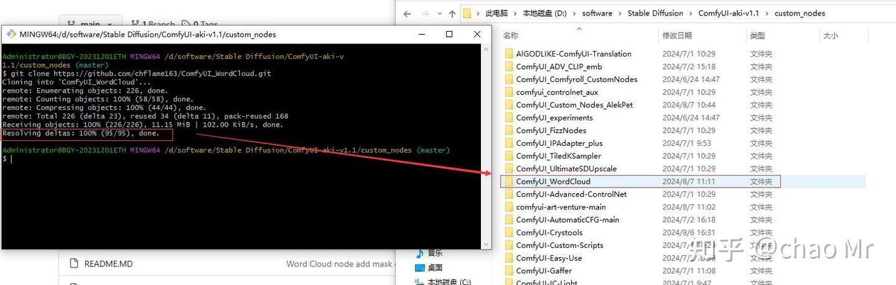The height and width of the screenshot is (285, 896).
Task: Click terminal scrollbar down arrow
Action: [x=485, y=243]
